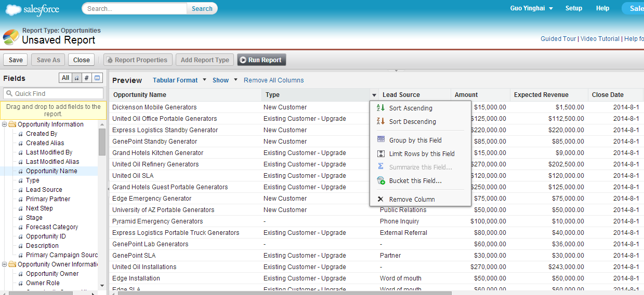Click the Group by this Field icon
This screenshot has width=644, height=295.
click(x=380, y=140)
